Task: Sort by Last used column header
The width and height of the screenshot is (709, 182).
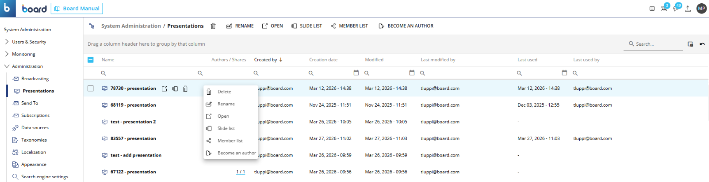Action: click(x=527, y=60)
